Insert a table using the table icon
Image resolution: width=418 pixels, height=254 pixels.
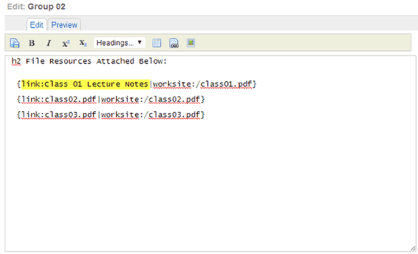[157, 43]
